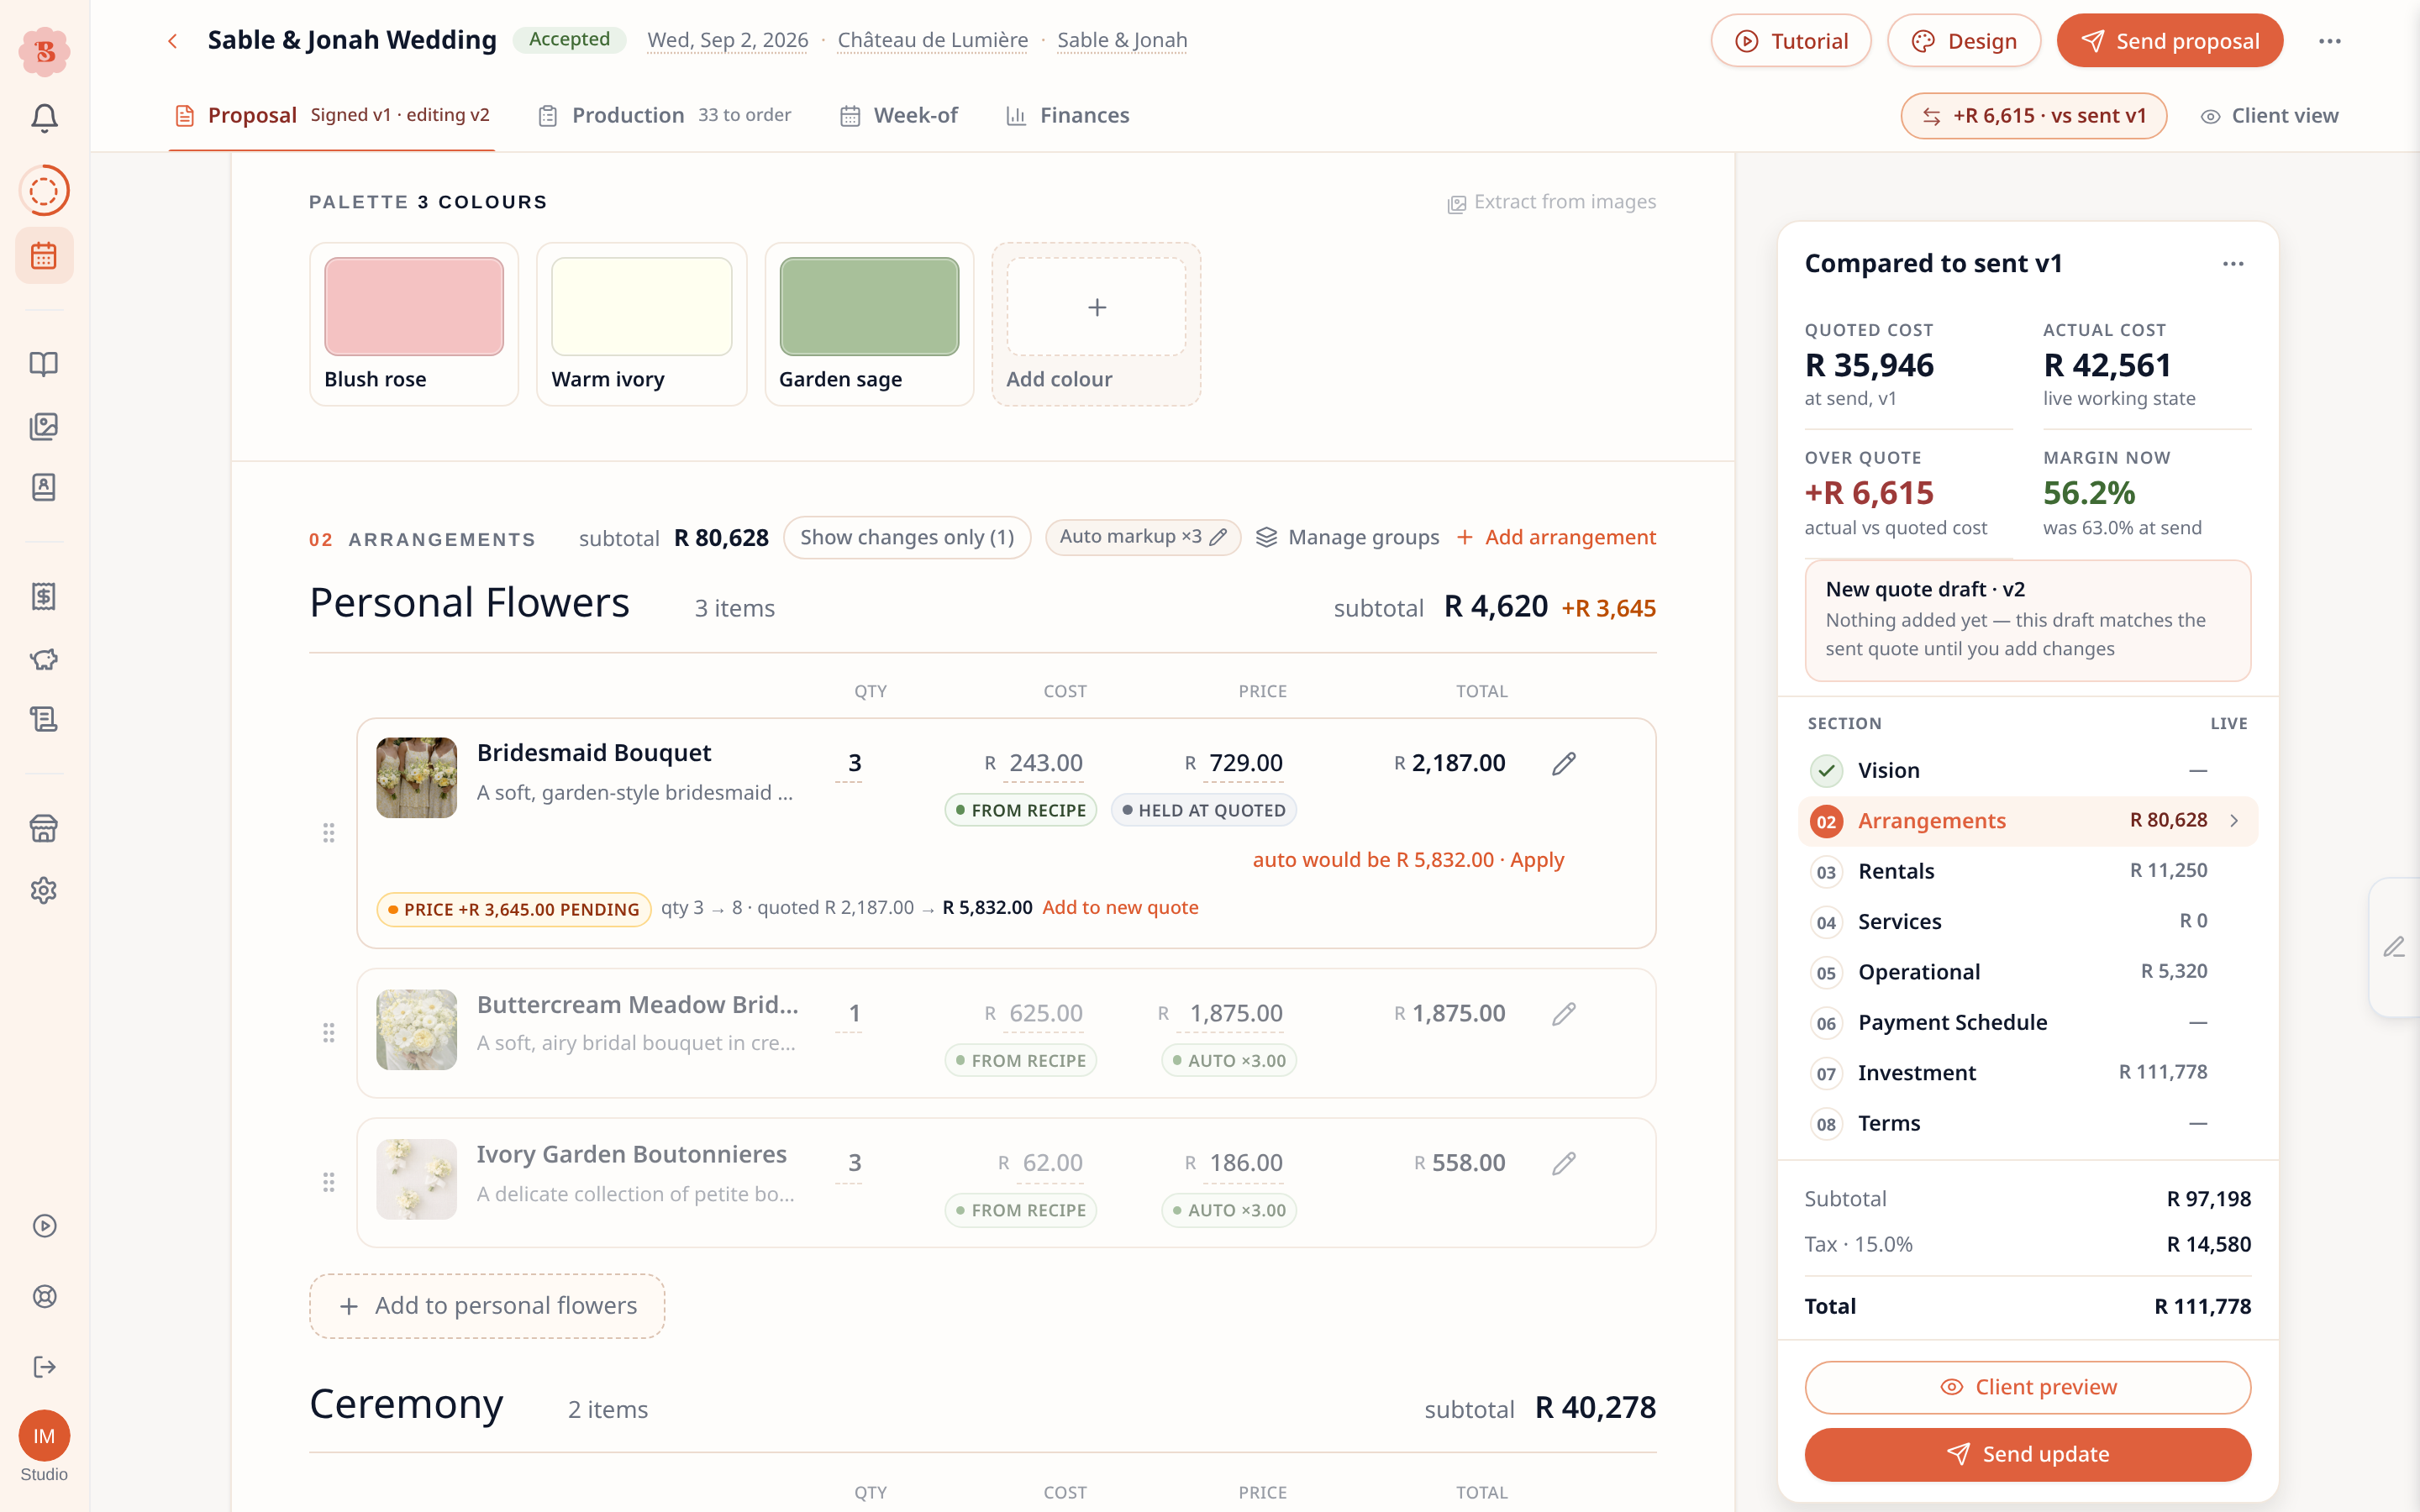Open drag handle for Buttercream Meadow row
Screen dimensions: 2420x1512
[328, 1033]
